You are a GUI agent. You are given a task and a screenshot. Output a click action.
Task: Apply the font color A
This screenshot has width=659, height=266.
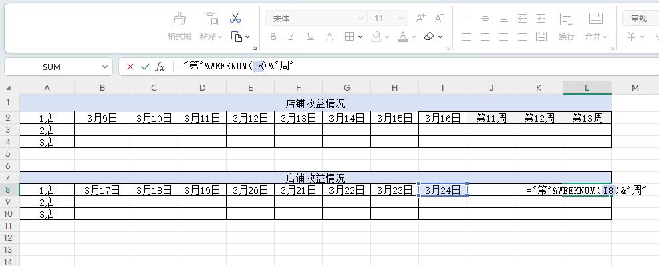coord(403,37)
